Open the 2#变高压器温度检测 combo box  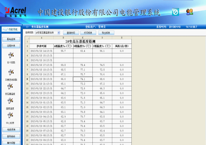click(47, 33)
